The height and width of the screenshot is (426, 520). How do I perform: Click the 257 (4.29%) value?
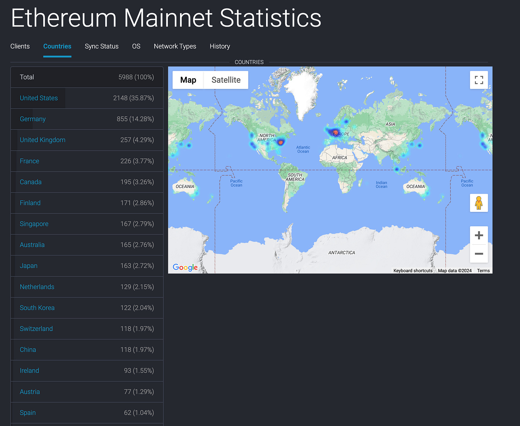(x=137, y=140)
